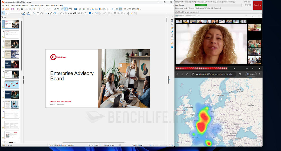This screenshot has width=281, height=151.
Task: Open the Format menu
Action: click(x=25, y=6)
